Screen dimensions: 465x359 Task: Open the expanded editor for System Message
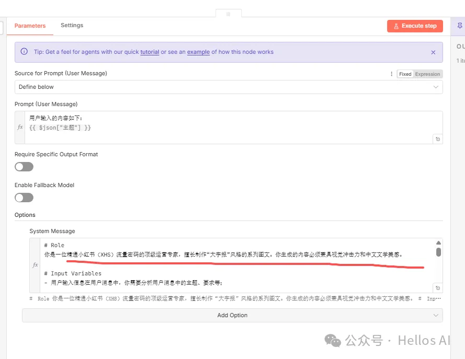437,288
